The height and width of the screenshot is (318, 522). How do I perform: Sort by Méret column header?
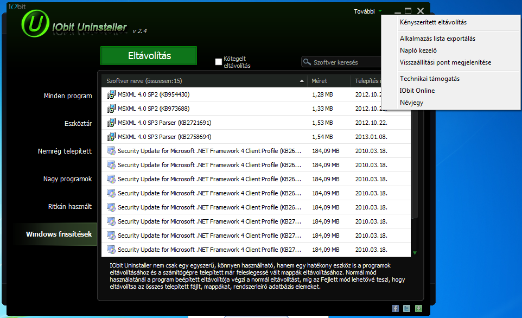coord(329,81)
